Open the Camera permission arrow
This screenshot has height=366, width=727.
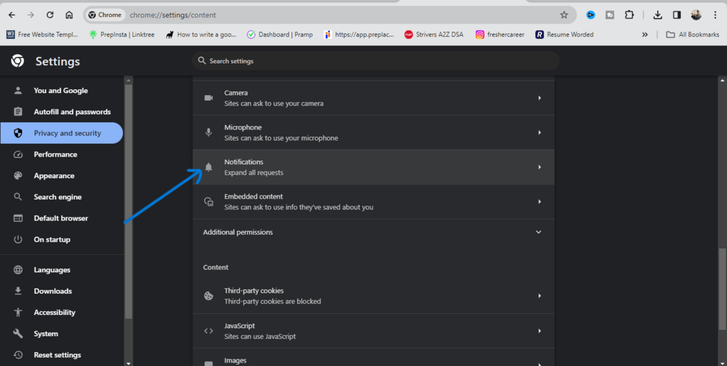click(539, 98)
